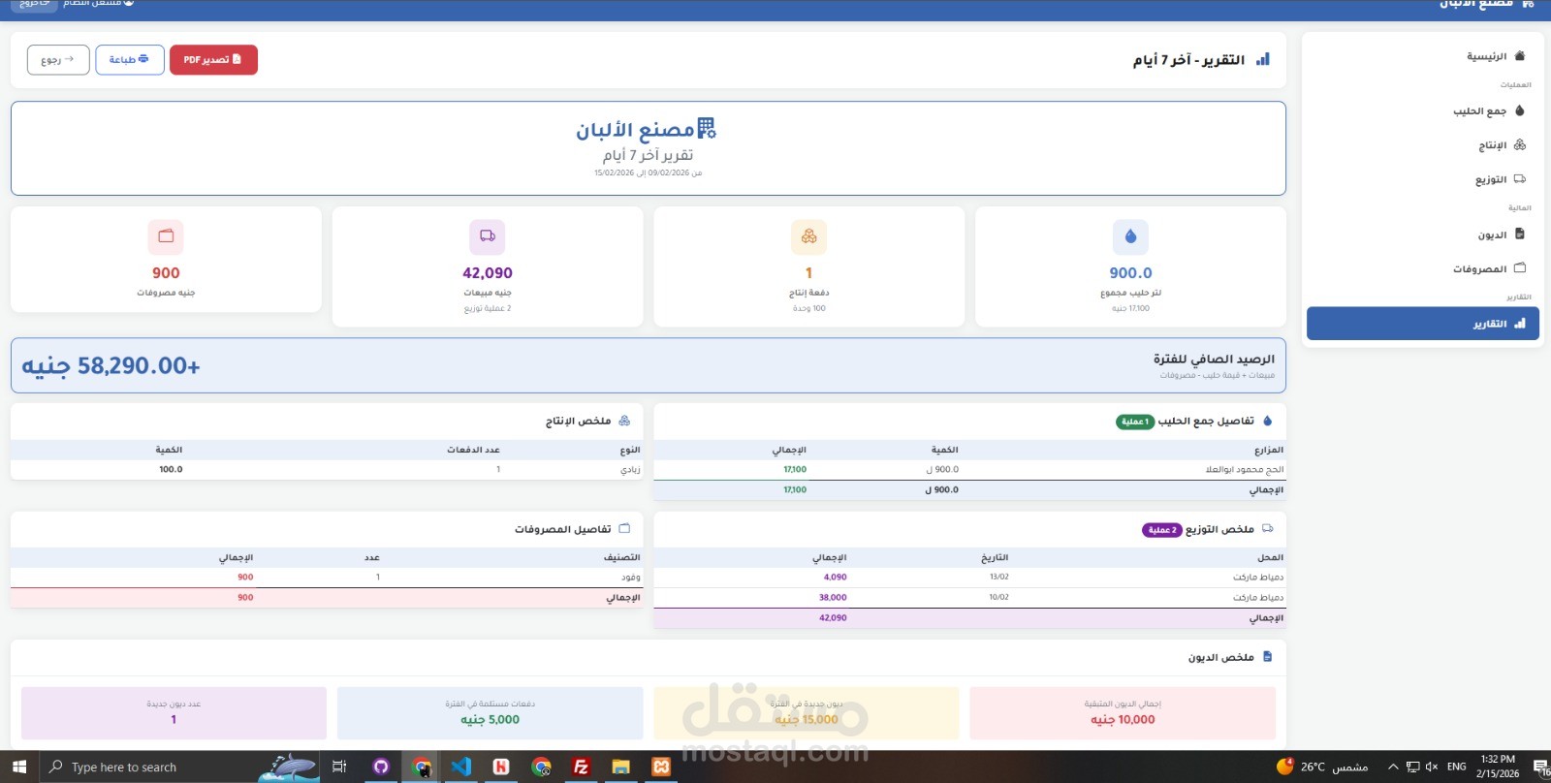Click الرصيد الصافي للفترة label

1214,360
